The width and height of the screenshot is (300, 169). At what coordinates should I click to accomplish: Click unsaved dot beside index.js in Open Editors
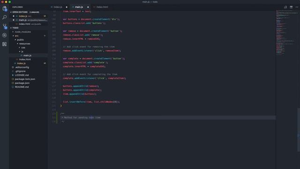click(14, 16)
